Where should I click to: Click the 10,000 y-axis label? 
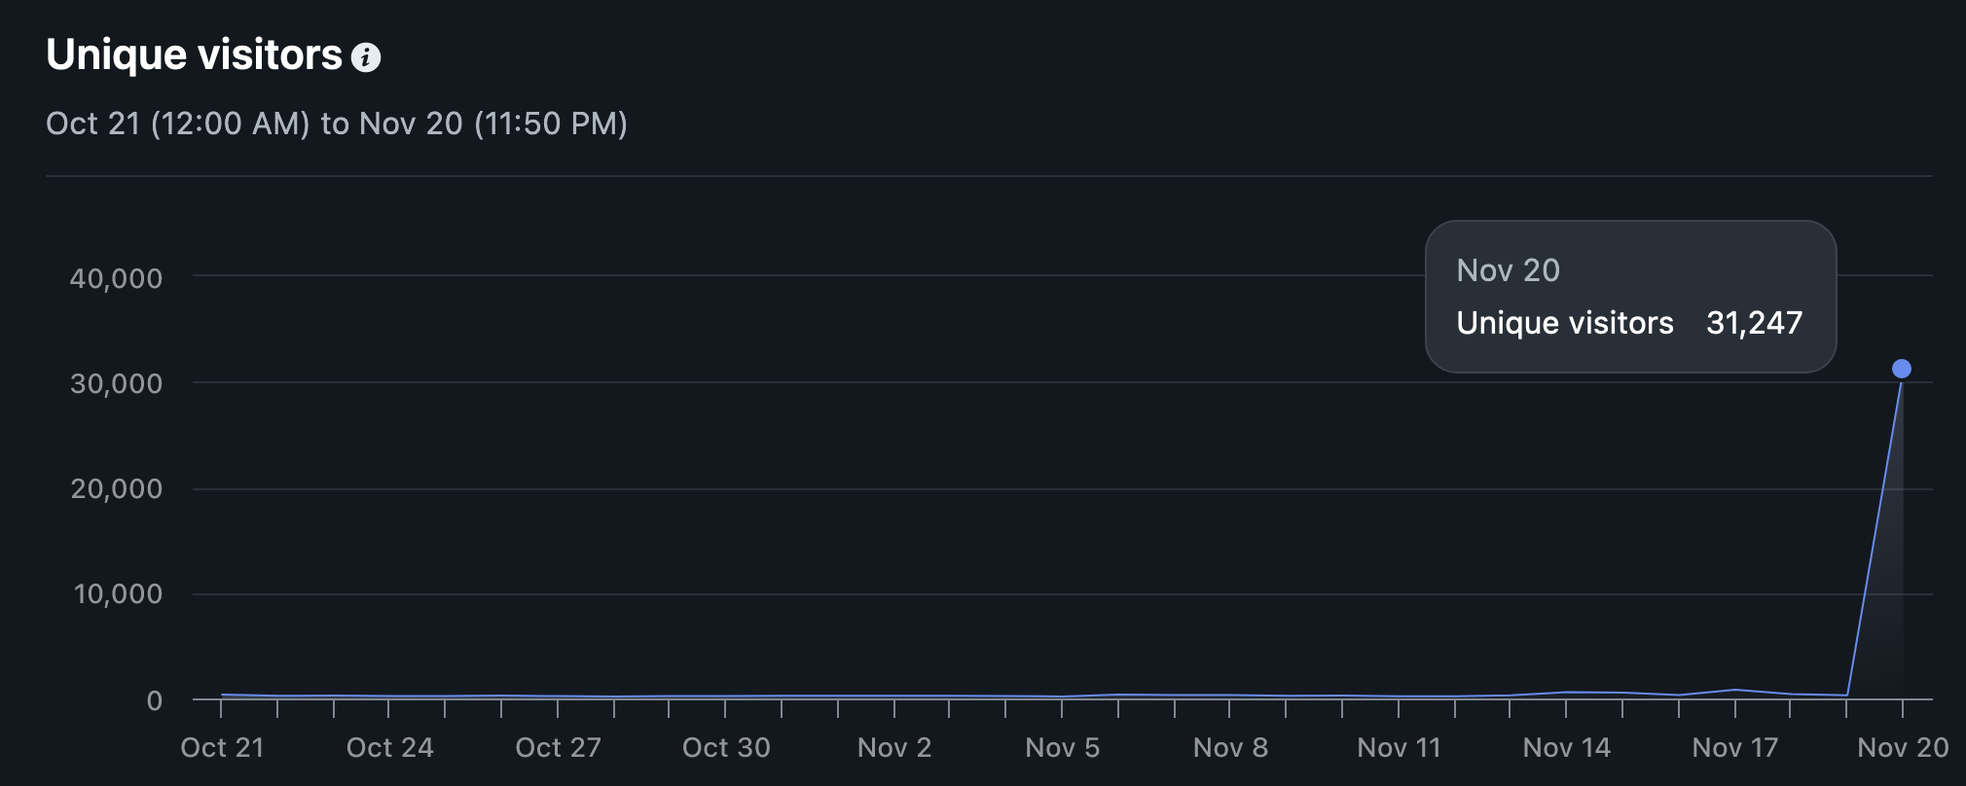click(119, 593)
